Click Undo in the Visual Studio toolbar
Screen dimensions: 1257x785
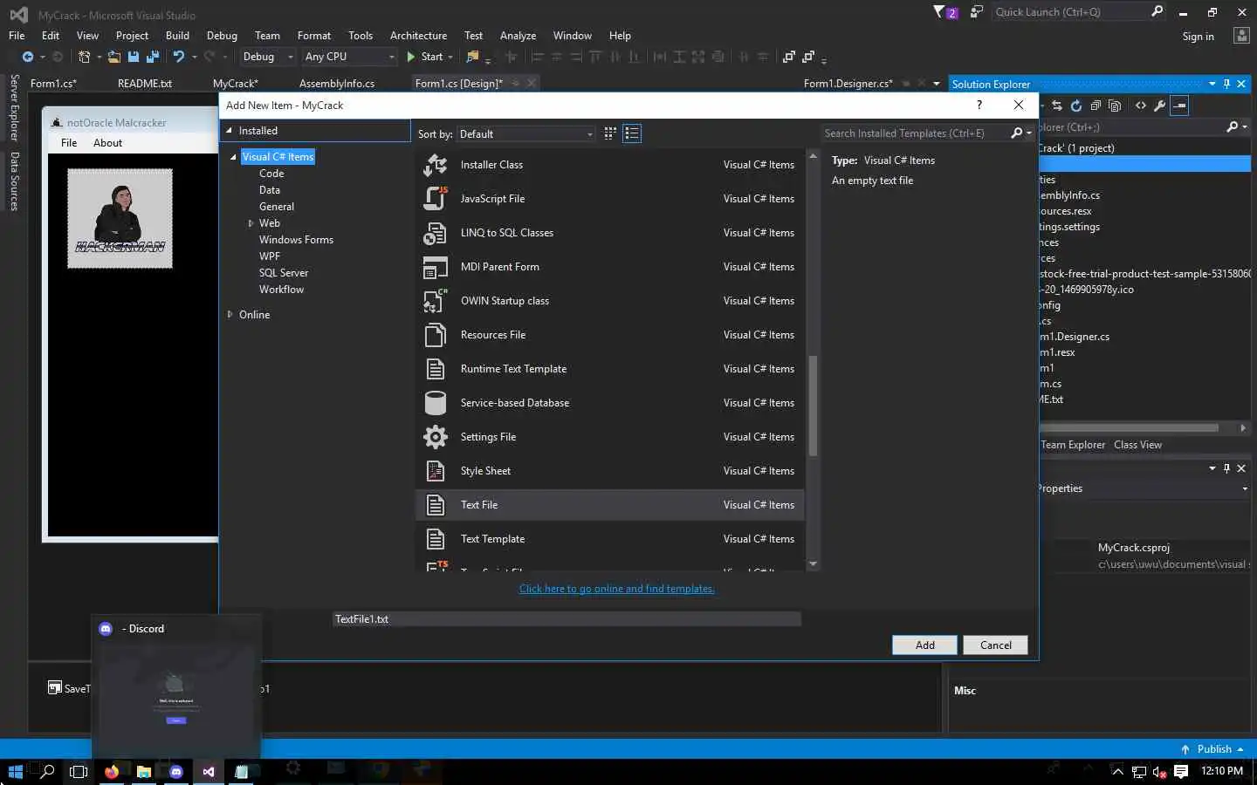pos(178,57)
